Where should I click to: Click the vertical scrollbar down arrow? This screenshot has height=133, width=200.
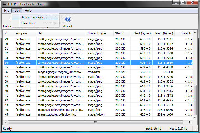(195, 118)
